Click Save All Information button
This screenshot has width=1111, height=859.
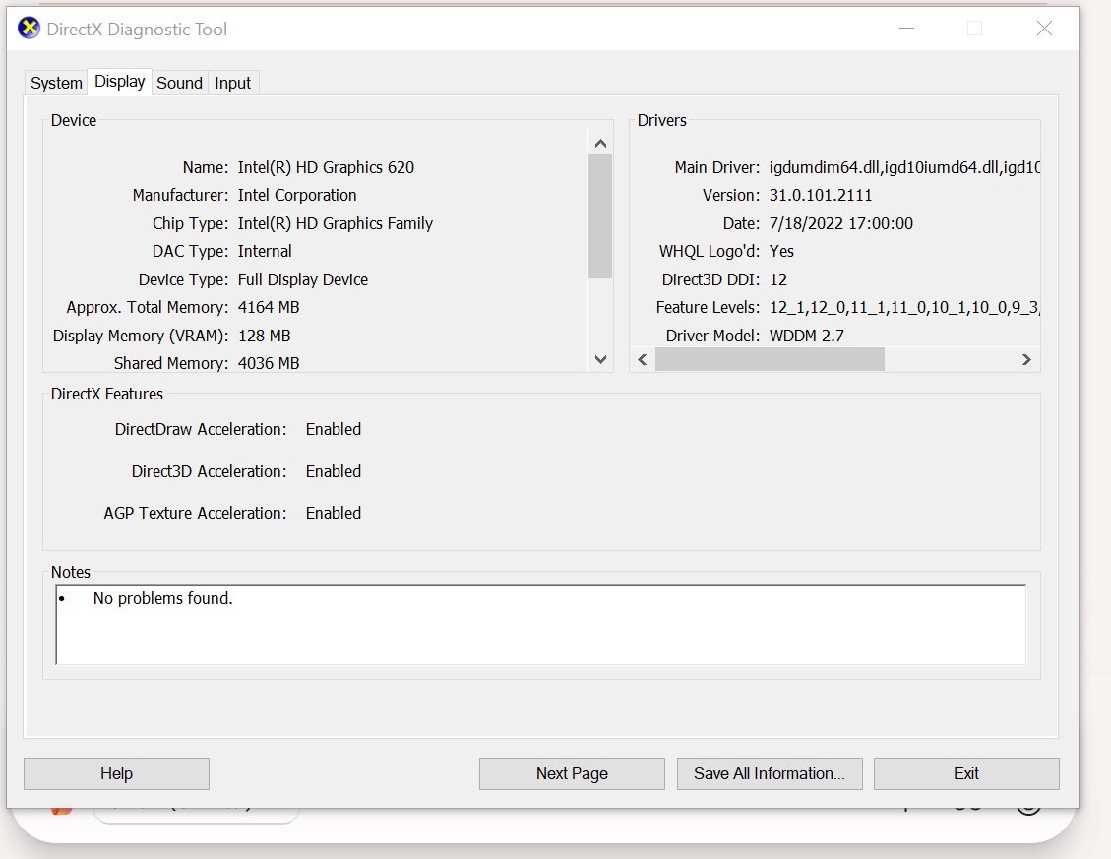(x=770, y=773)
